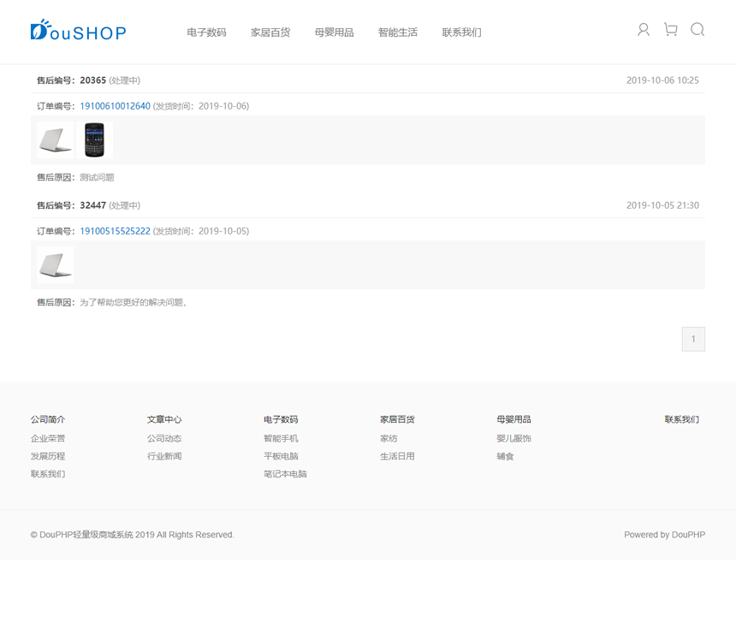Open footer link 辅食

pos(505,456)
